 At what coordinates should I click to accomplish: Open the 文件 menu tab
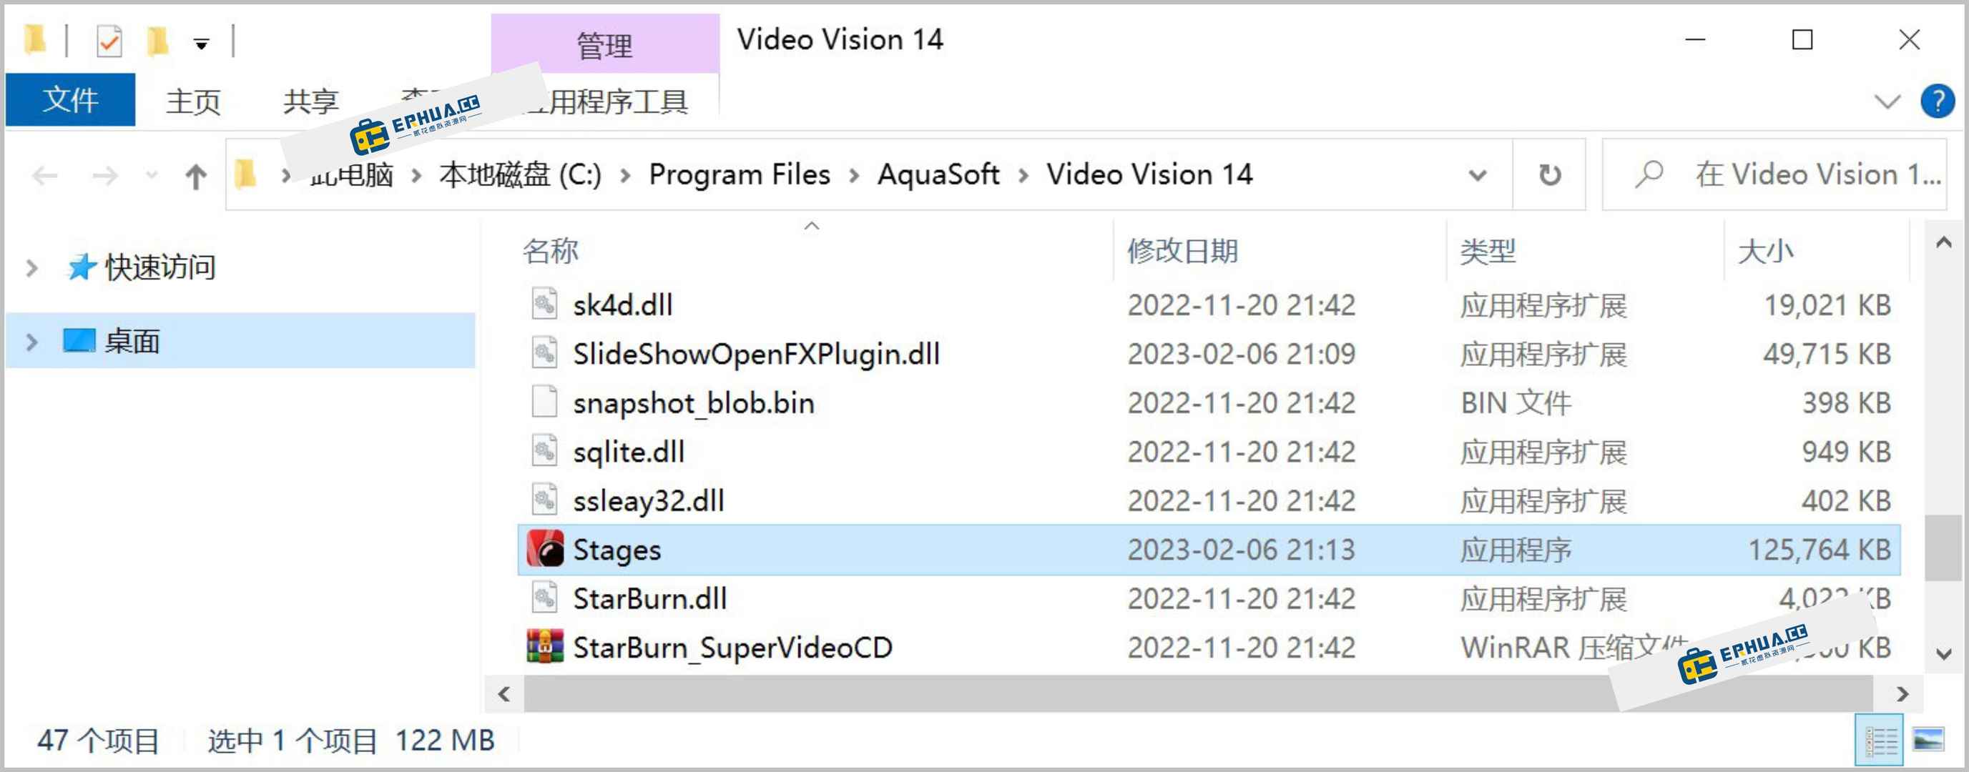coord(70,99)
